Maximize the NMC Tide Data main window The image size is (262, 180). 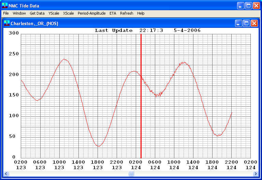[249, 5]
